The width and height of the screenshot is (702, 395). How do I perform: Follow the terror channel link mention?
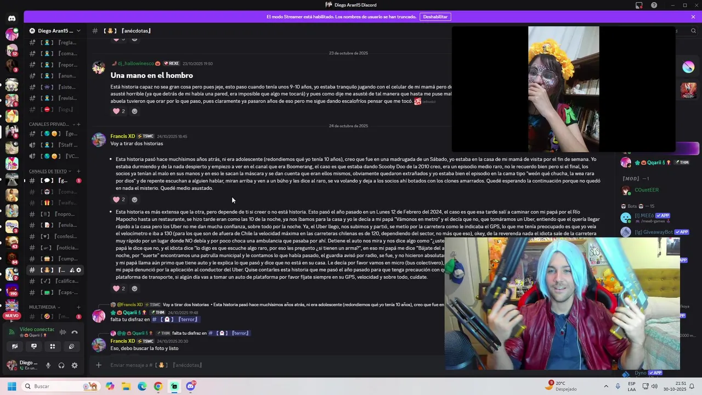pos(175,319)
